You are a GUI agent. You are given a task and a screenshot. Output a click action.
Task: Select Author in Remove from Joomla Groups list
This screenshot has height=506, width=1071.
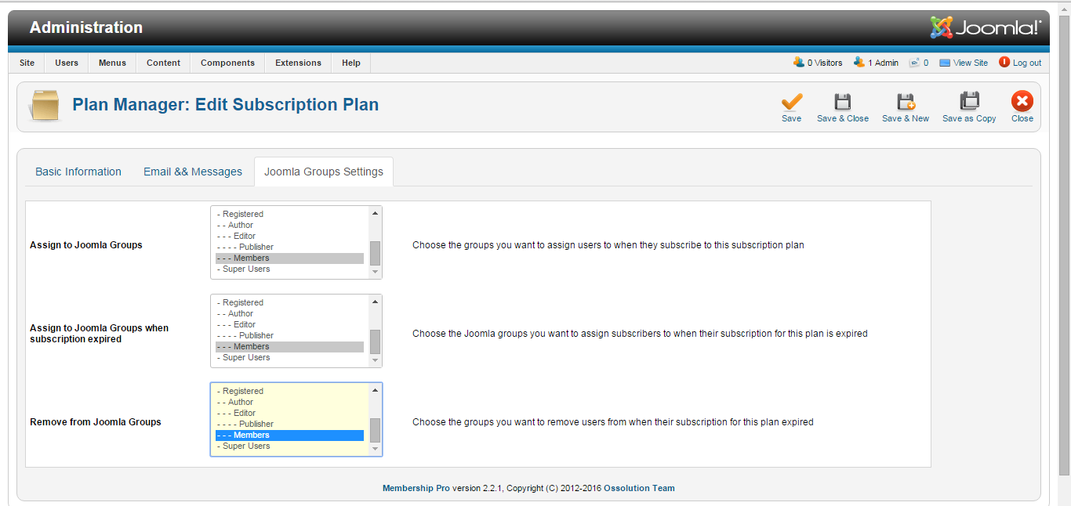(290, 402)
